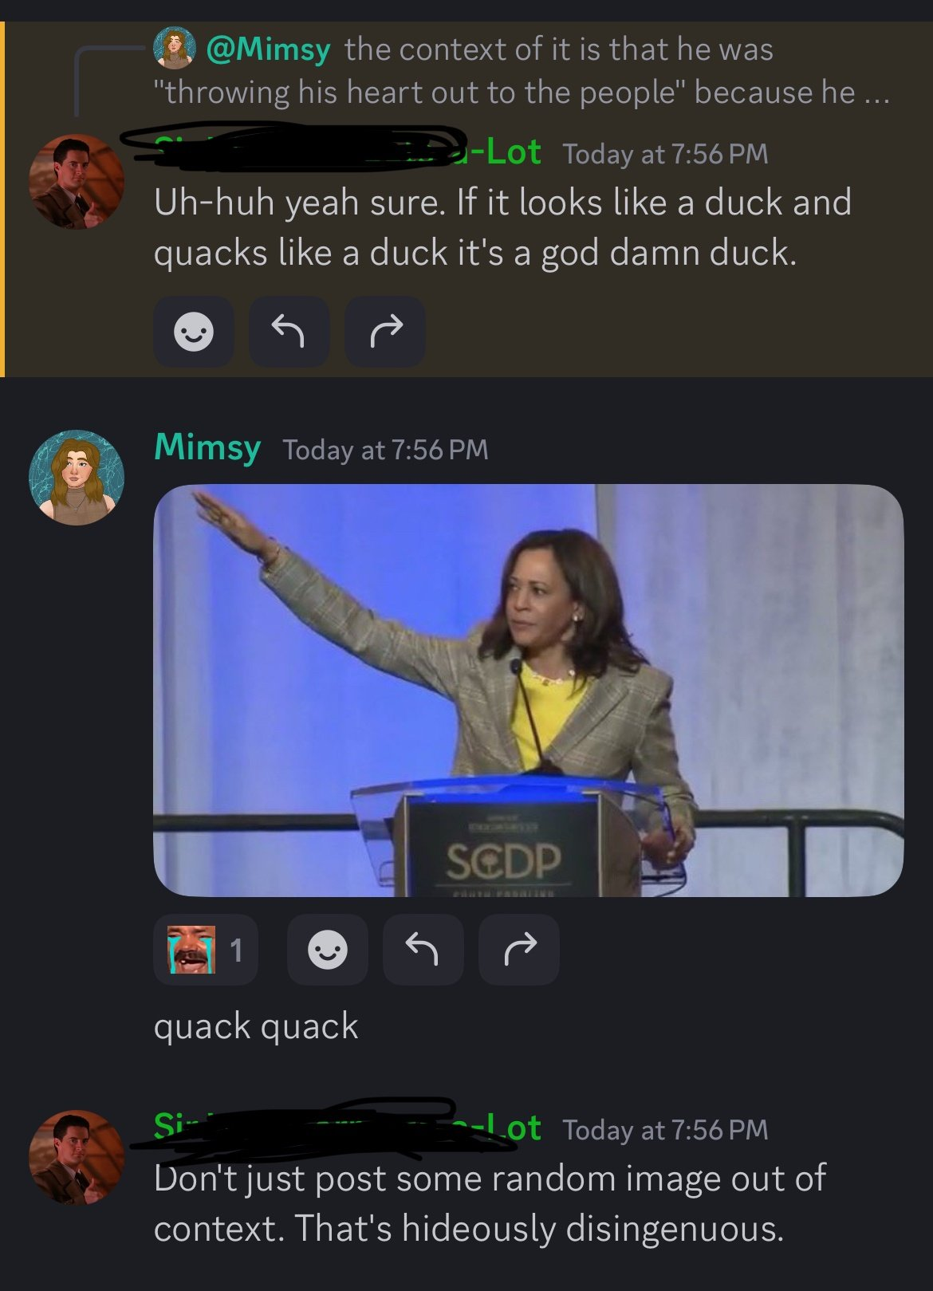Viewport: 933px width, 1291px height.
Task: Open small Mimsy avatar in reply preview
Action: 175,47
